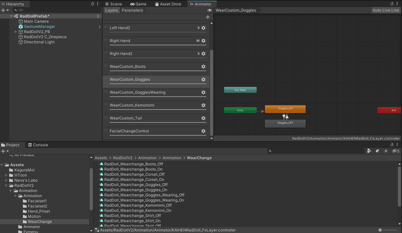The image size is (402, 233).
Task: Open search-by-type filter in Project toolbar
Action: (x=369, y=151)
